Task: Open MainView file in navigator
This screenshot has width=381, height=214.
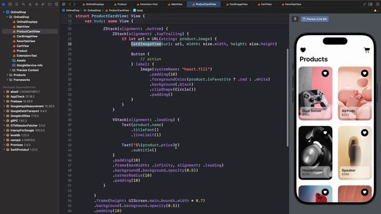Action: (23, 27)
